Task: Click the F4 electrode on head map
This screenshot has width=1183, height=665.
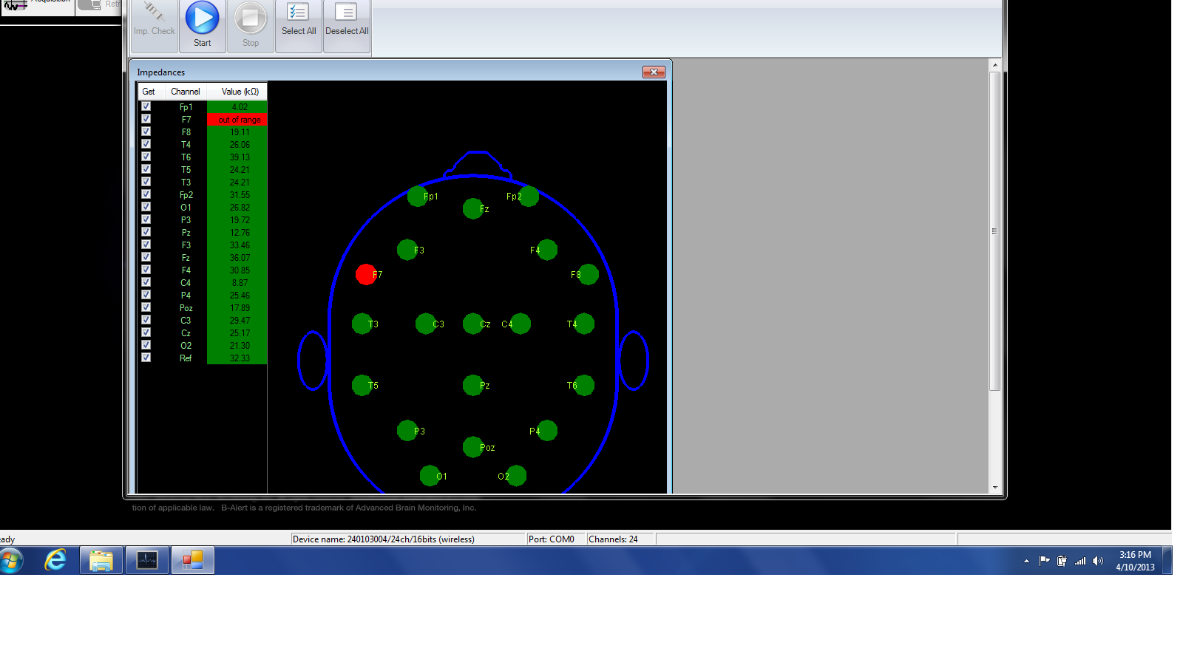Action: pos(547,250)
